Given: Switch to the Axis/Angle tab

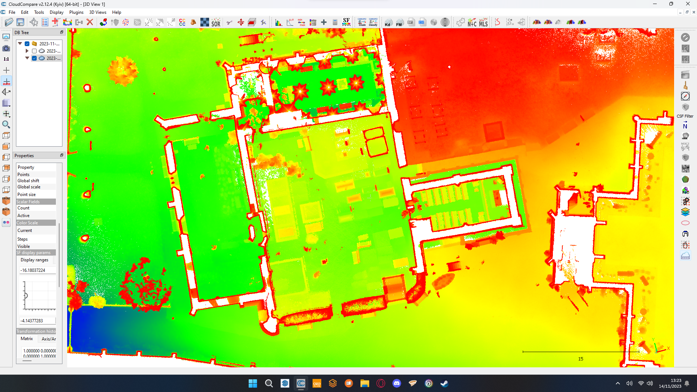Looking at the screenshot, I should [49, 339].
